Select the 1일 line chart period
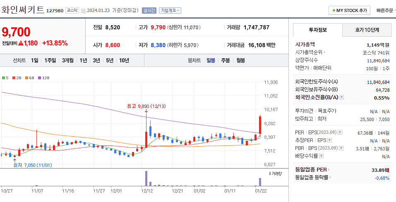Image resolution: width=396 pixels, height=202 pixels. tap(35, 61)
